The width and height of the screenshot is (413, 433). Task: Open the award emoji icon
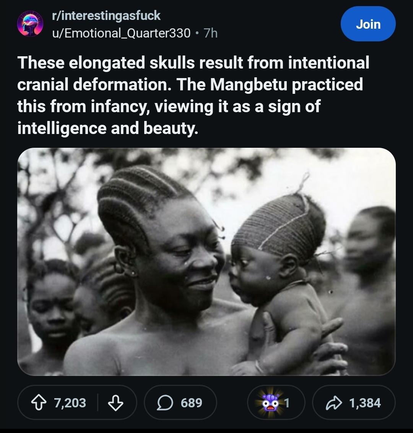coord(270,403)
